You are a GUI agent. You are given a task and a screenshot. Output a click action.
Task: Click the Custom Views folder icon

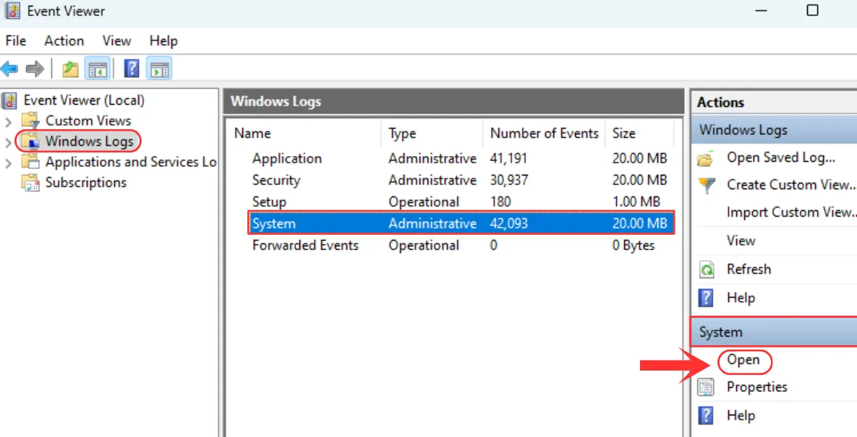[30, 121]
